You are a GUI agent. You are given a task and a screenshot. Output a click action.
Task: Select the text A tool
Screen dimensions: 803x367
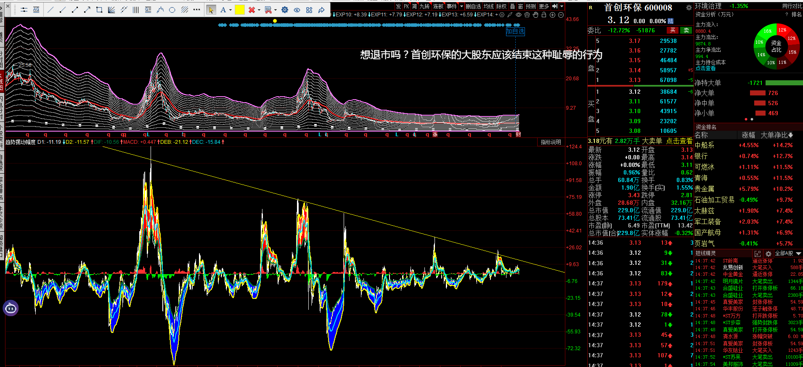(223, 10)
